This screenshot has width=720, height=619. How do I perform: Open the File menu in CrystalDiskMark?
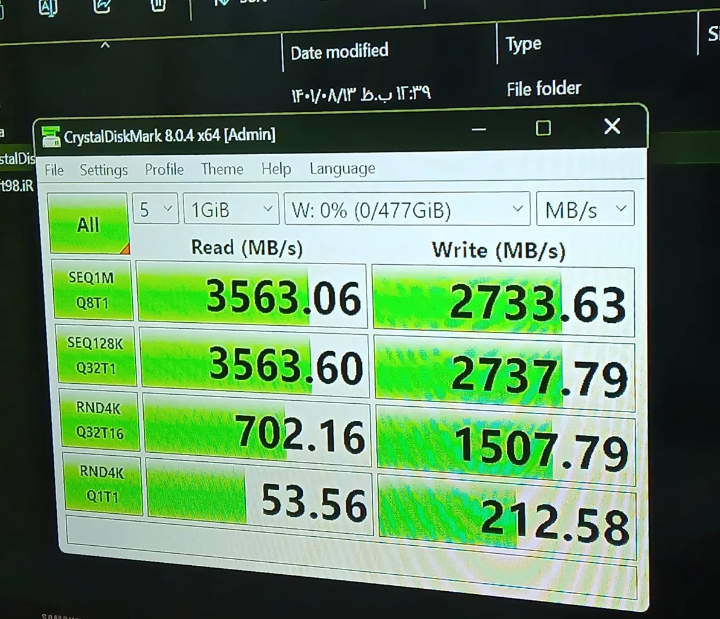(54, 170)
